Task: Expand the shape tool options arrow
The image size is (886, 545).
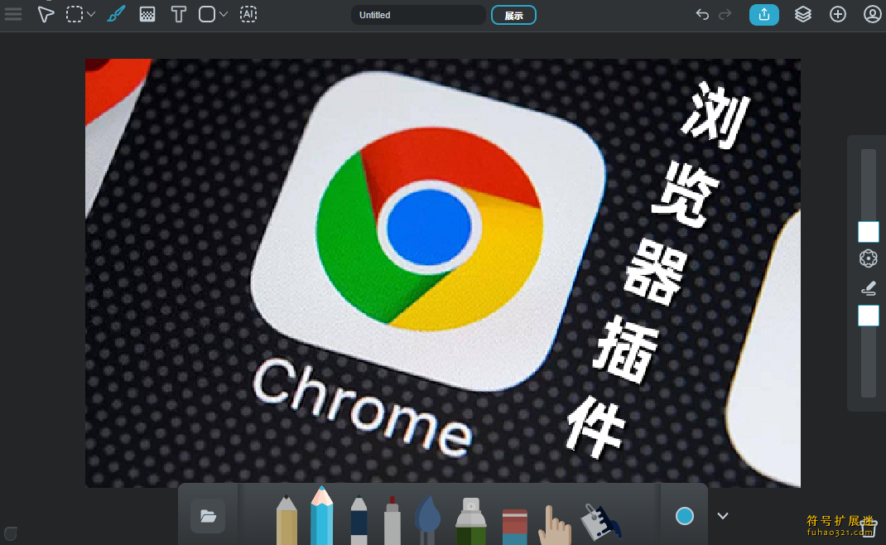Action: (x=224, y=14)
